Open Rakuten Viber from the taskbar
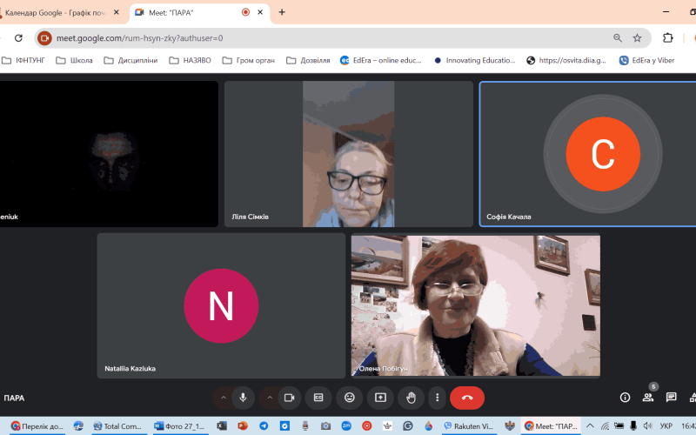 (x=468, y=426)
